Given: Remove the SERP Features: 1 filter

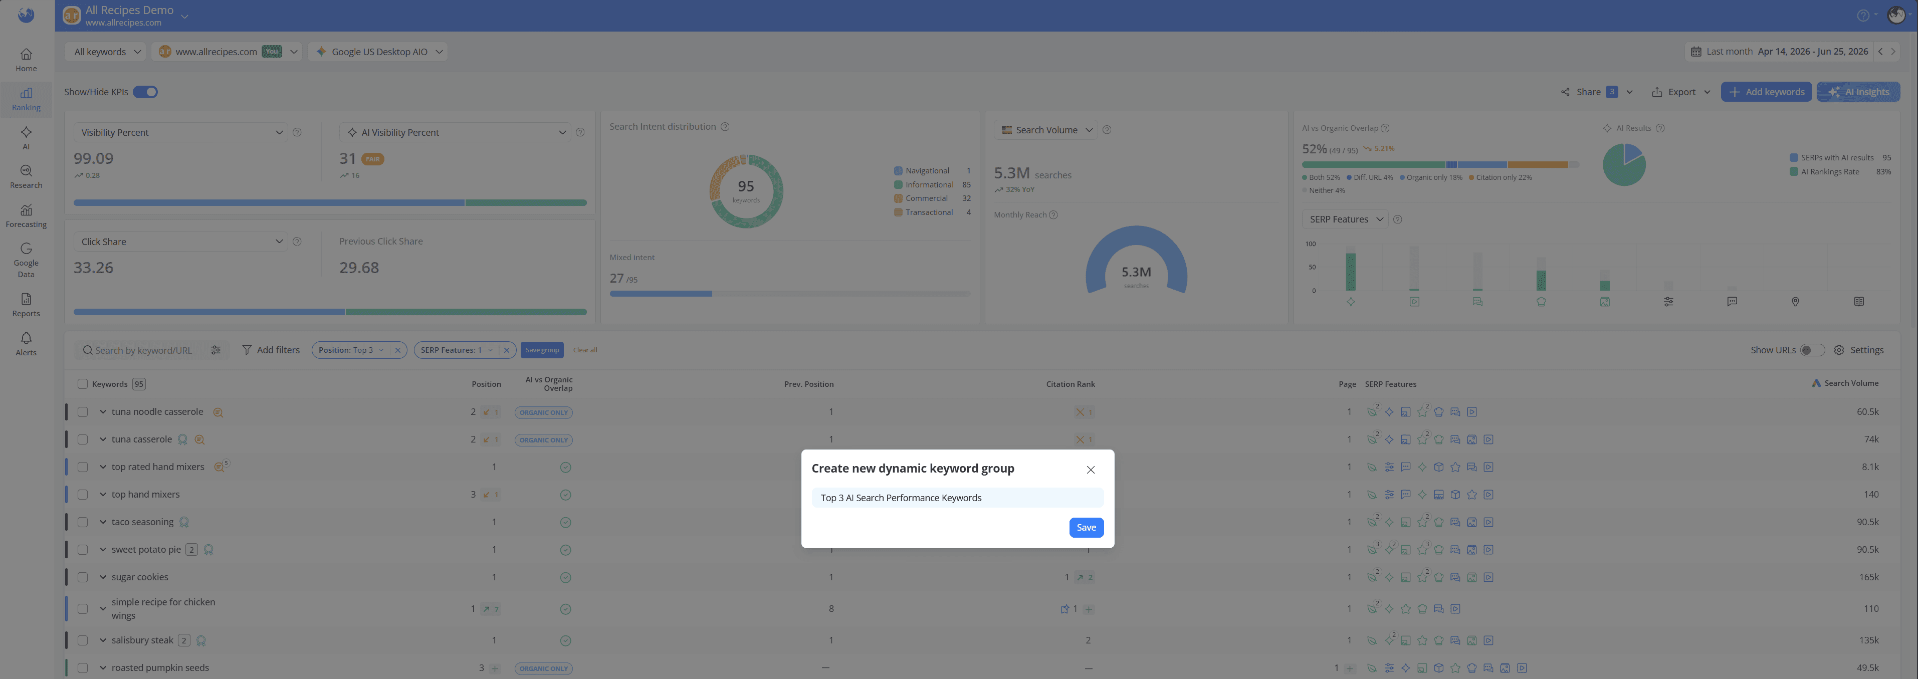Looking at the screenshot, I should tap(506, 350).
